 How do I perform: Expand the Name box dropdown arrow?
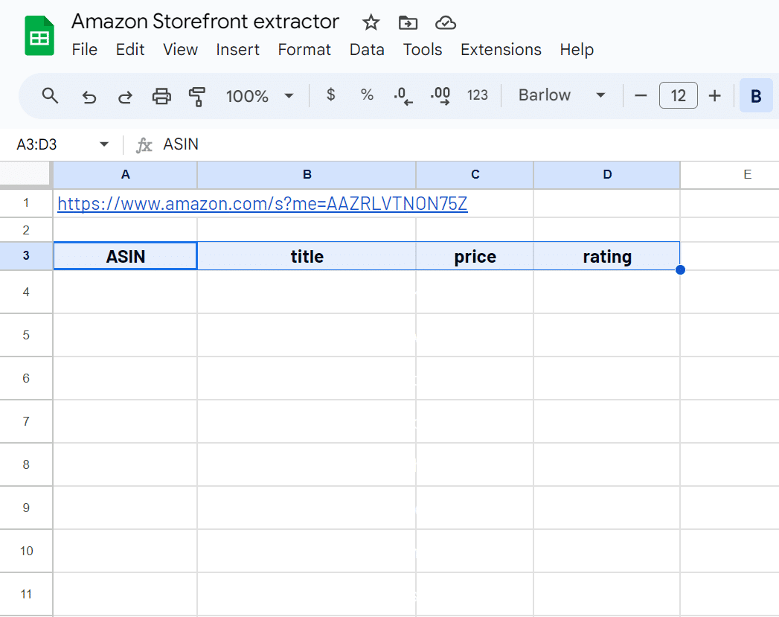pos(104,144)
